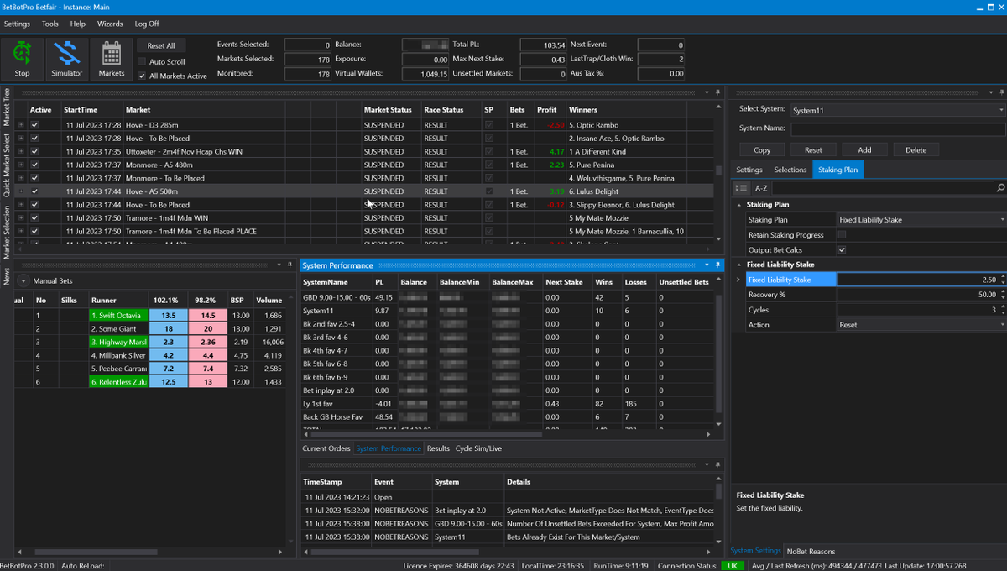
Task: Collapse the Staking Plan section
Action: pyautogui.click(x=738, y=204)
